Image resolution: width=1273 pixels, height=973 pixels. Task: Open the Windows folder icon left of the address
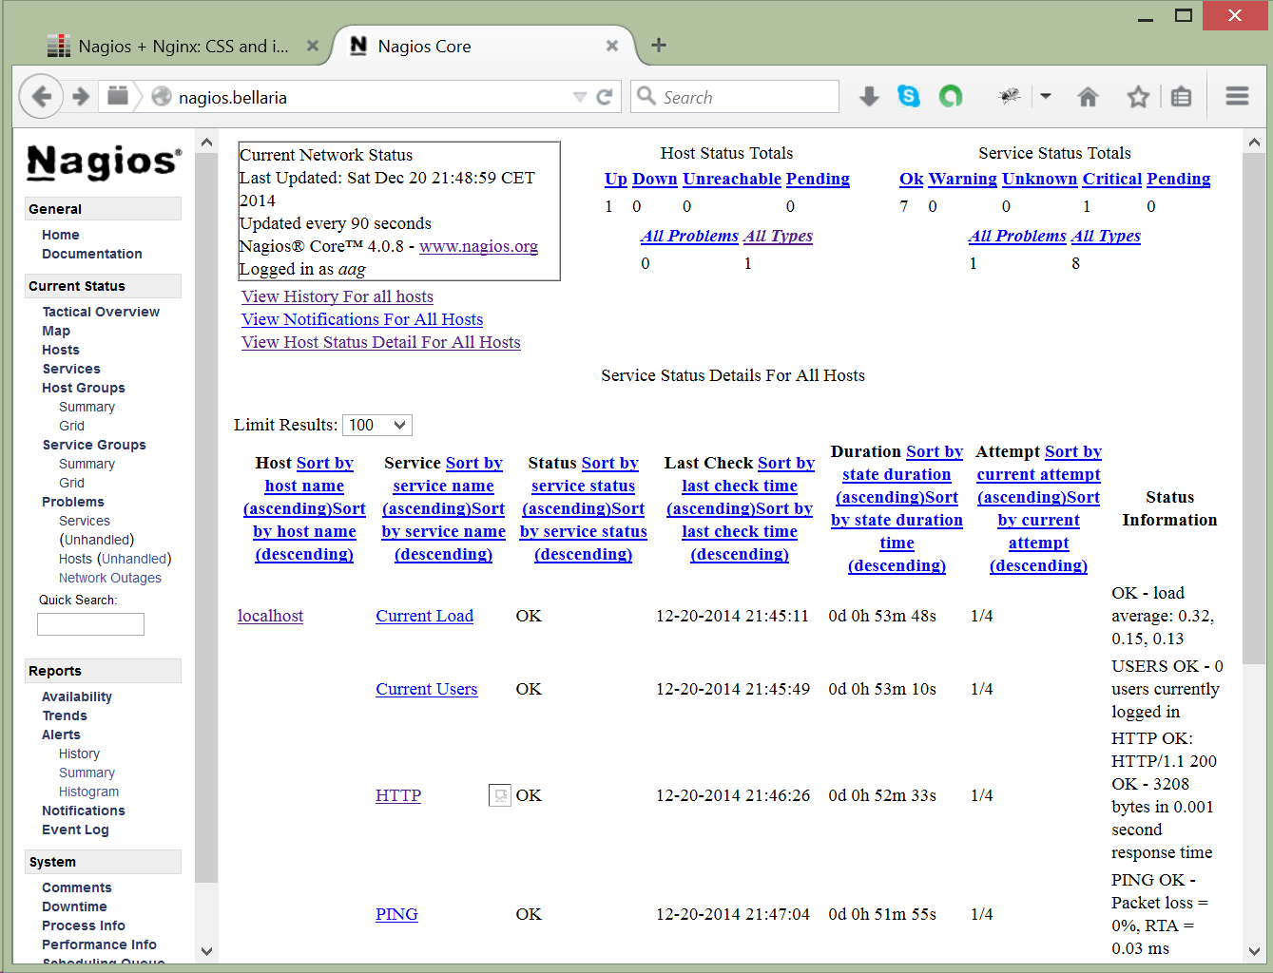point(118,96)
